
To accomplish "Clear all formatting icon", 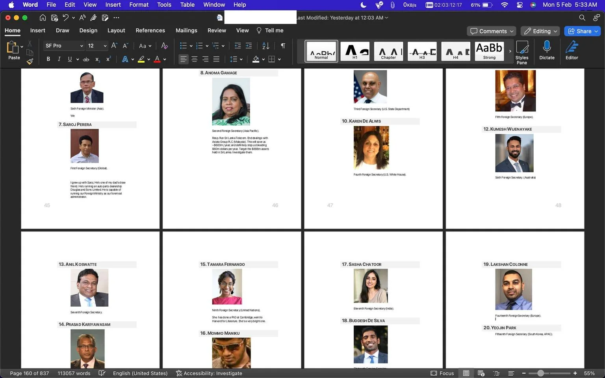I will tap(165, 46).
